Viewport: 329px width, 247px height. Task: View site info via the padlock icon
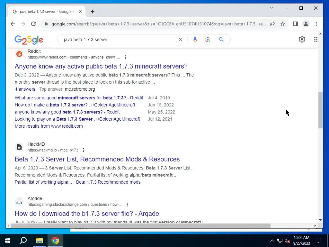(x=46, y=24)
